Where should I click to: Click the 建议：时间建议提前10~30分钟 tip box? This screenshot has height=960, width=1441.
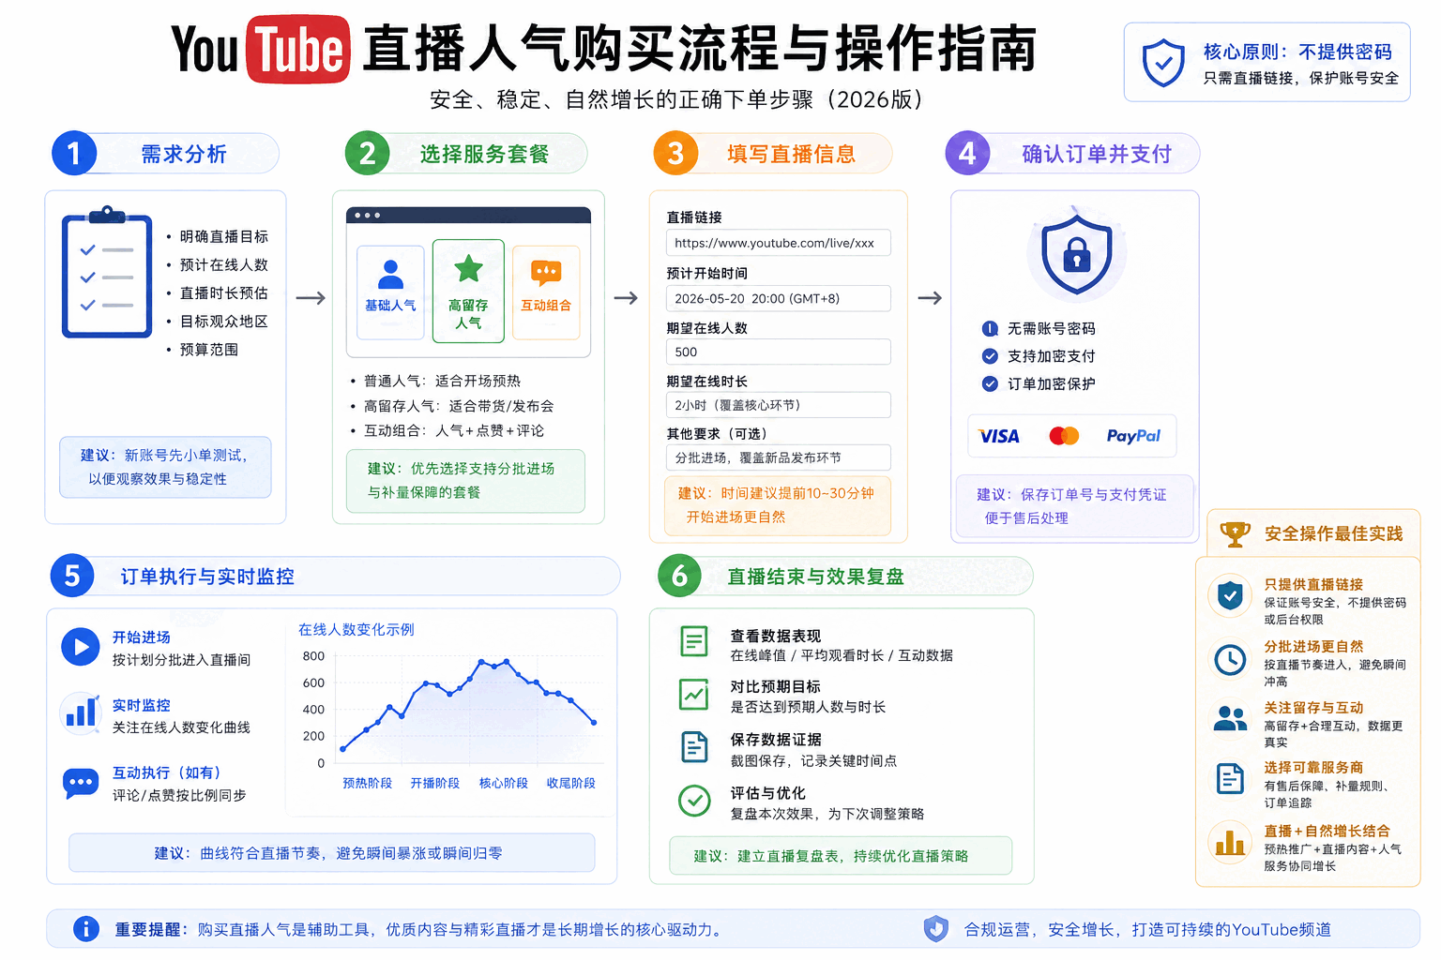778,504
